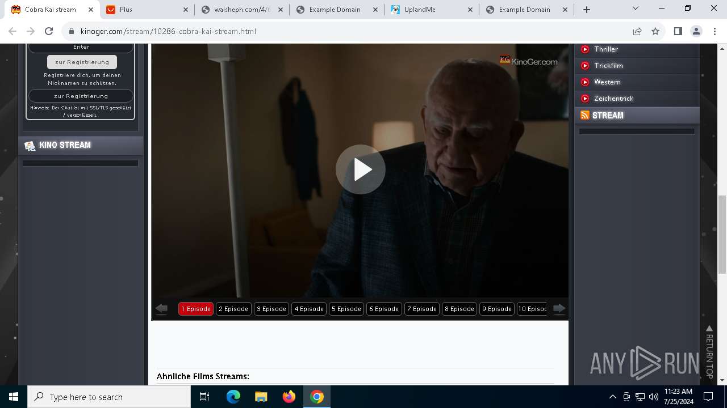Image resolution: width=727 pixels, height=408 pixels.
Task: Click the Western play bullet icon
Action: pyautogui.click(x=585, y=82)
